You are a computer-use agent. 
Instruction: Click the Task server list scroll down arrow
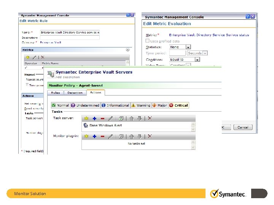point(193,129)
